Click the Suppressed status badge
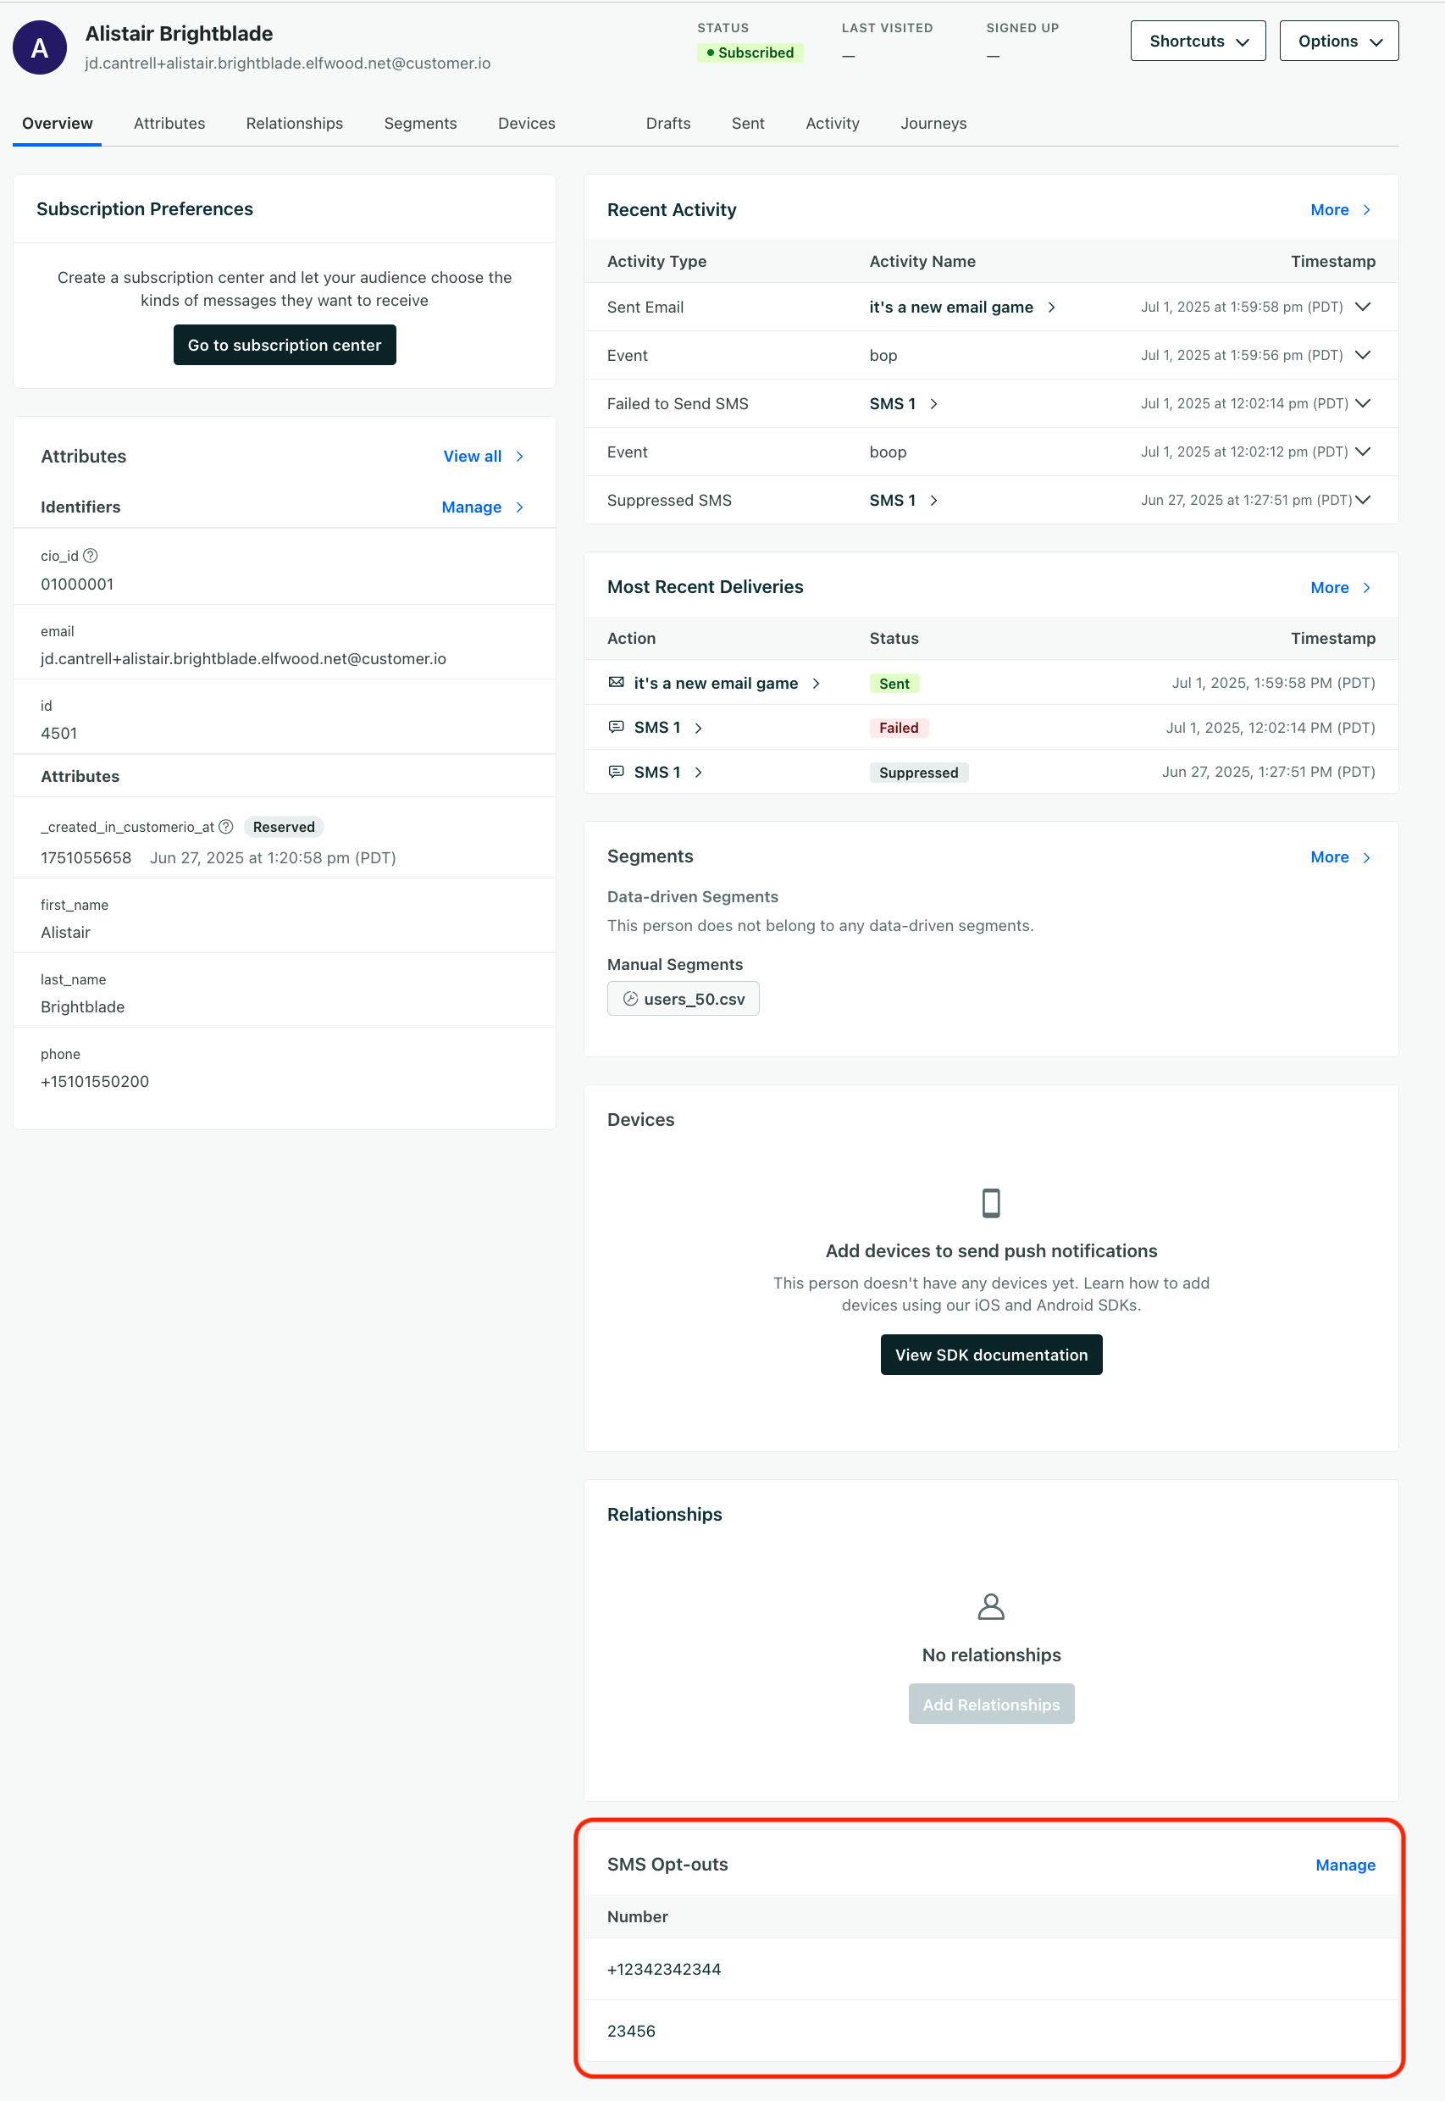This screenshot has height=2101, width=1445. point(918,773)
